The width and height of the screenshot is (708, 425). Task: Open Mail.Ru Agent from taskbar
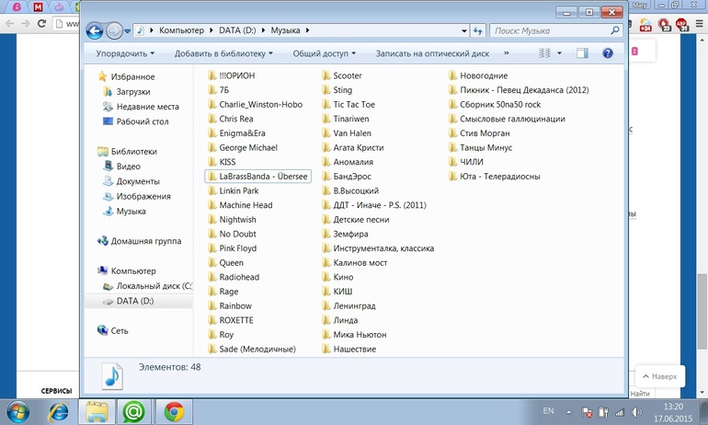point(133,411)
